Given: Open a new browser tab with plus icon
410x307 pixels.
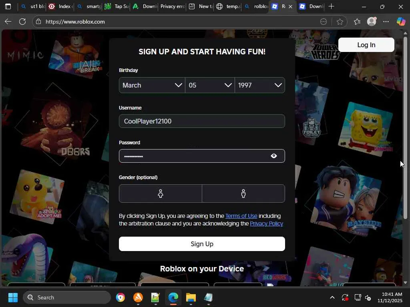Looking at the screenshot, I should click(x=331, y=6).
